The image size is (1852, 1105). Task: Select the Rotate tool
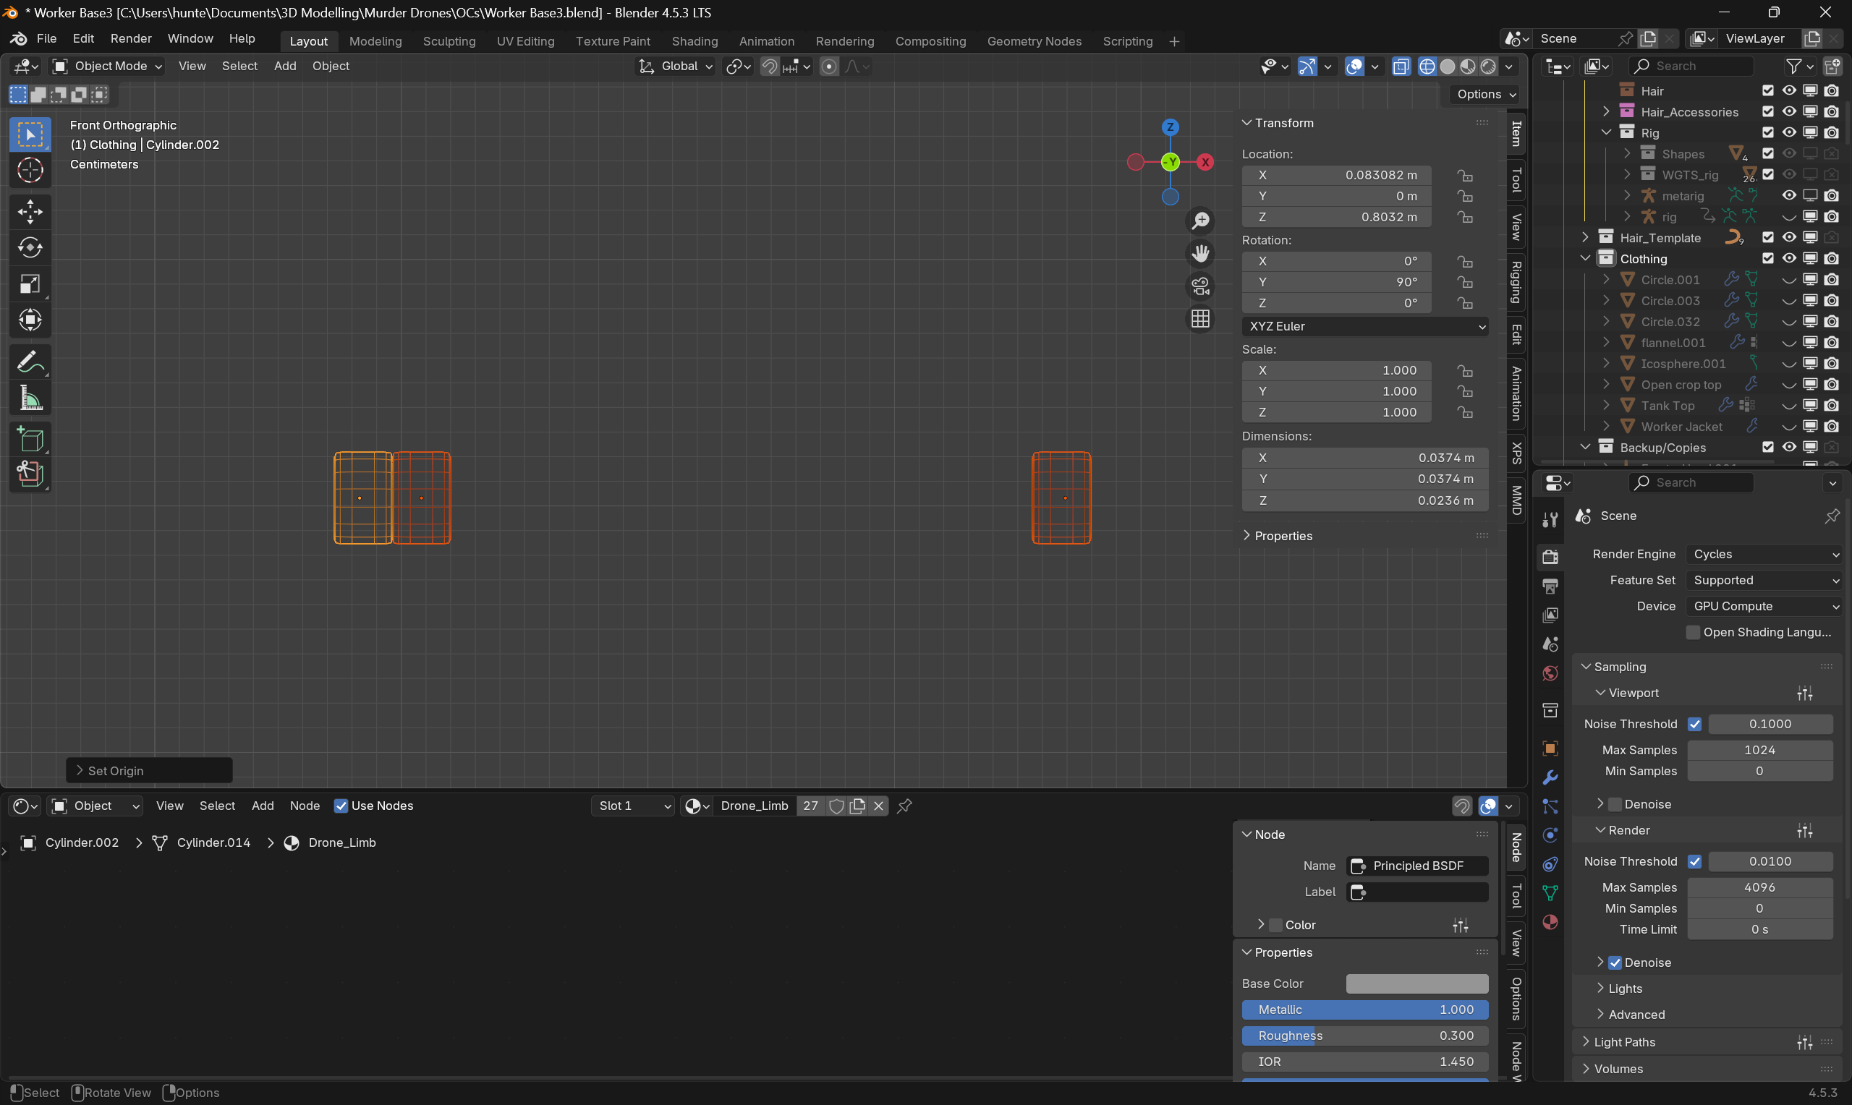click(x=30, y=247)
